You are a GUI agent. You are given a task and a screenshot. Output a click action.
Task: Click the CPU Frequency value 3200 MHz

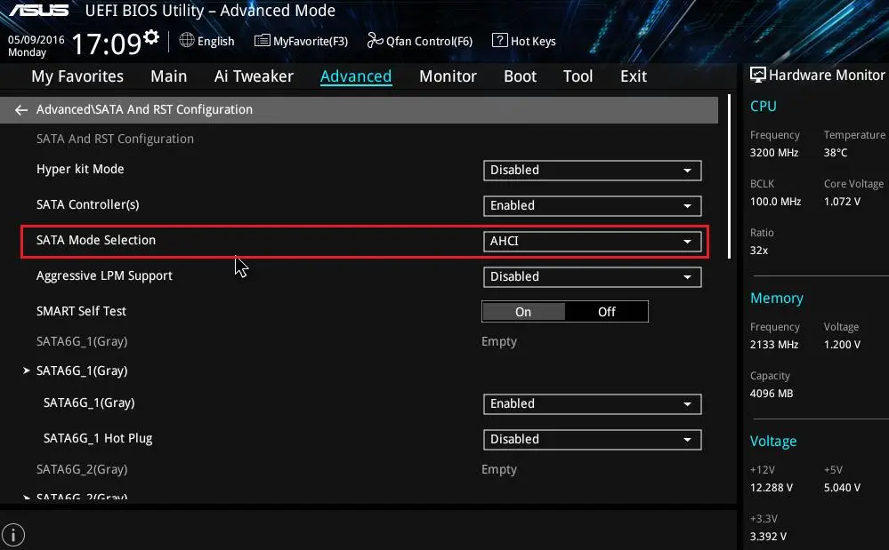tap(774, 153)
